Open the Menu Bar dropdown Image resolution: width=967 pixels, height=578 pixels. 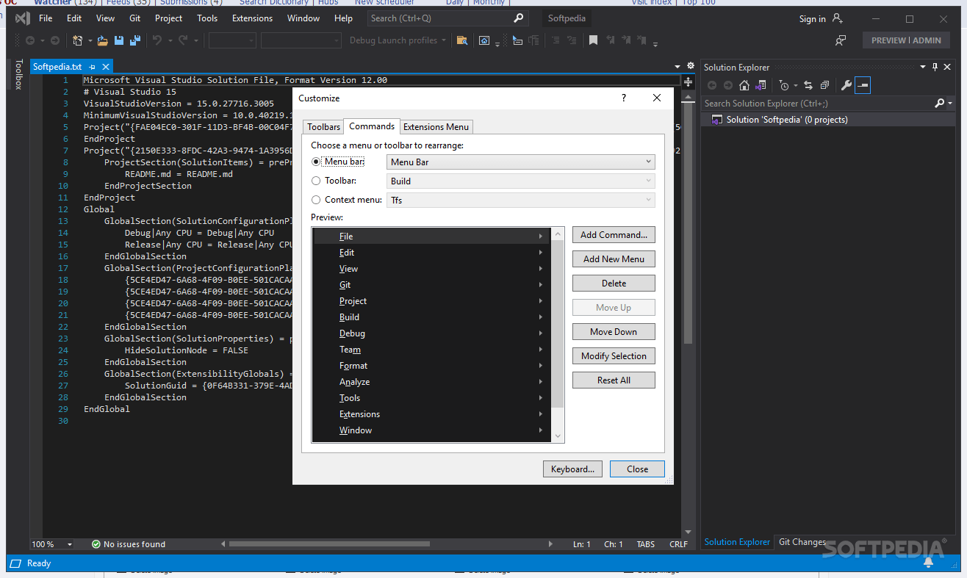pos(521,162)
